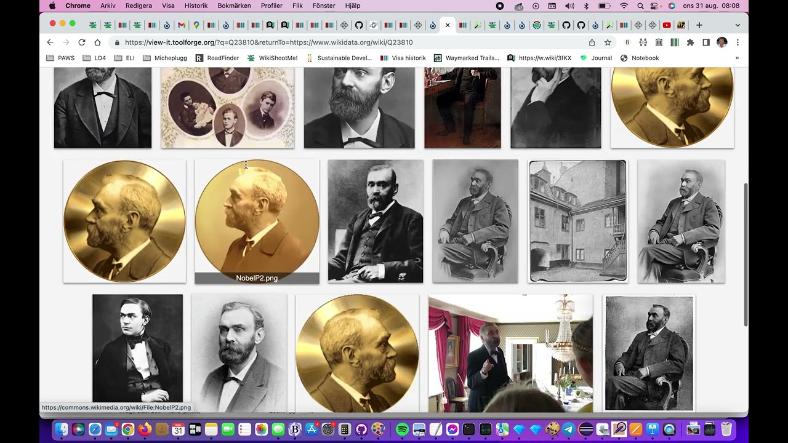Open the Notebook bookmark
The height and width of the screenshot is (443, 788).
[640, 58]
